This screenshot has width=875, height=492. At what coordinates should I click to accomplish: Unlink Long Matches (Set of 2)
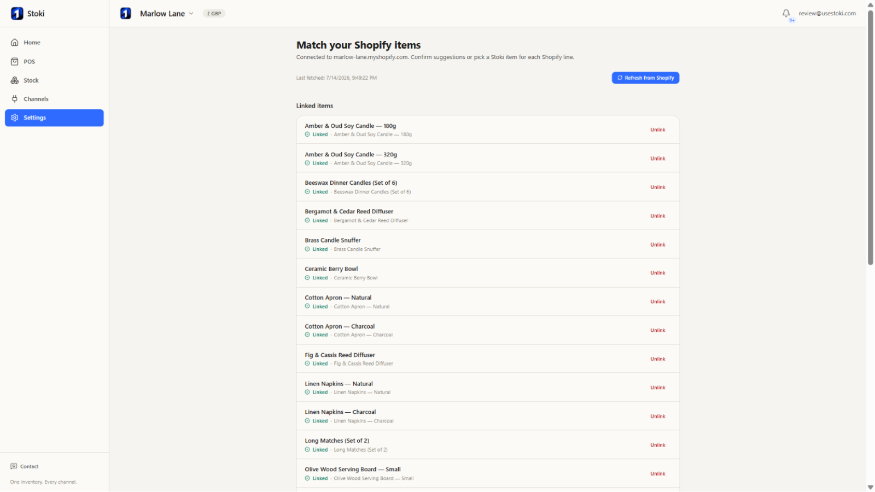tap(657, 446)
